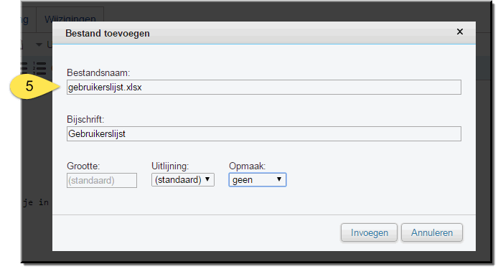Viewport: 498px width, 269px height.
Task: Click into the Bijschrift text field
Action: [x=264, y=134]
